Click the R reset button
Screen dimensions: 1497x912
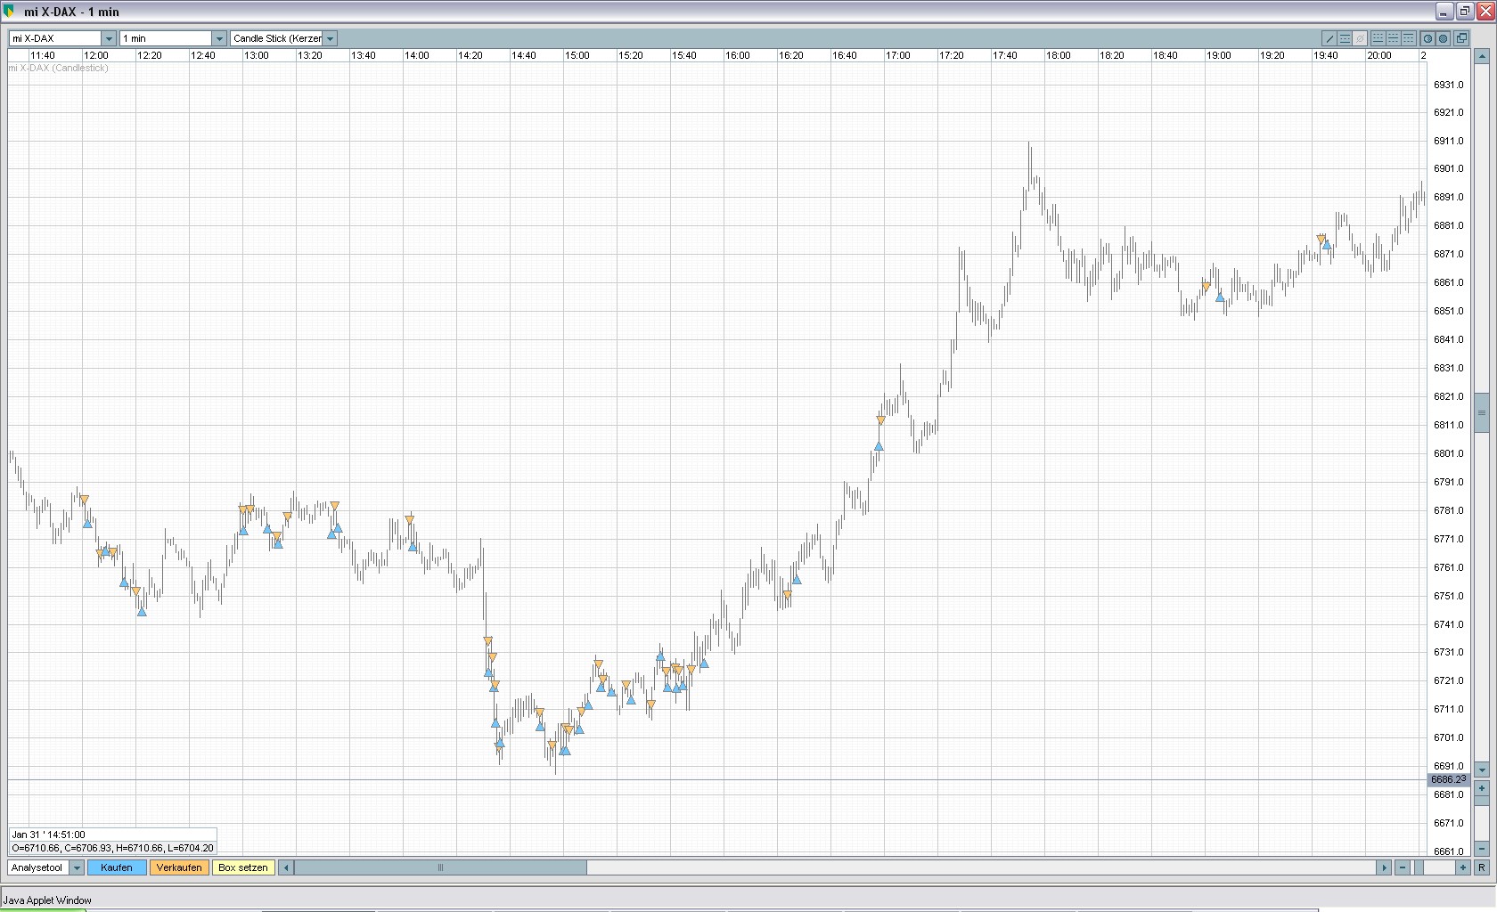(1482, 867)
